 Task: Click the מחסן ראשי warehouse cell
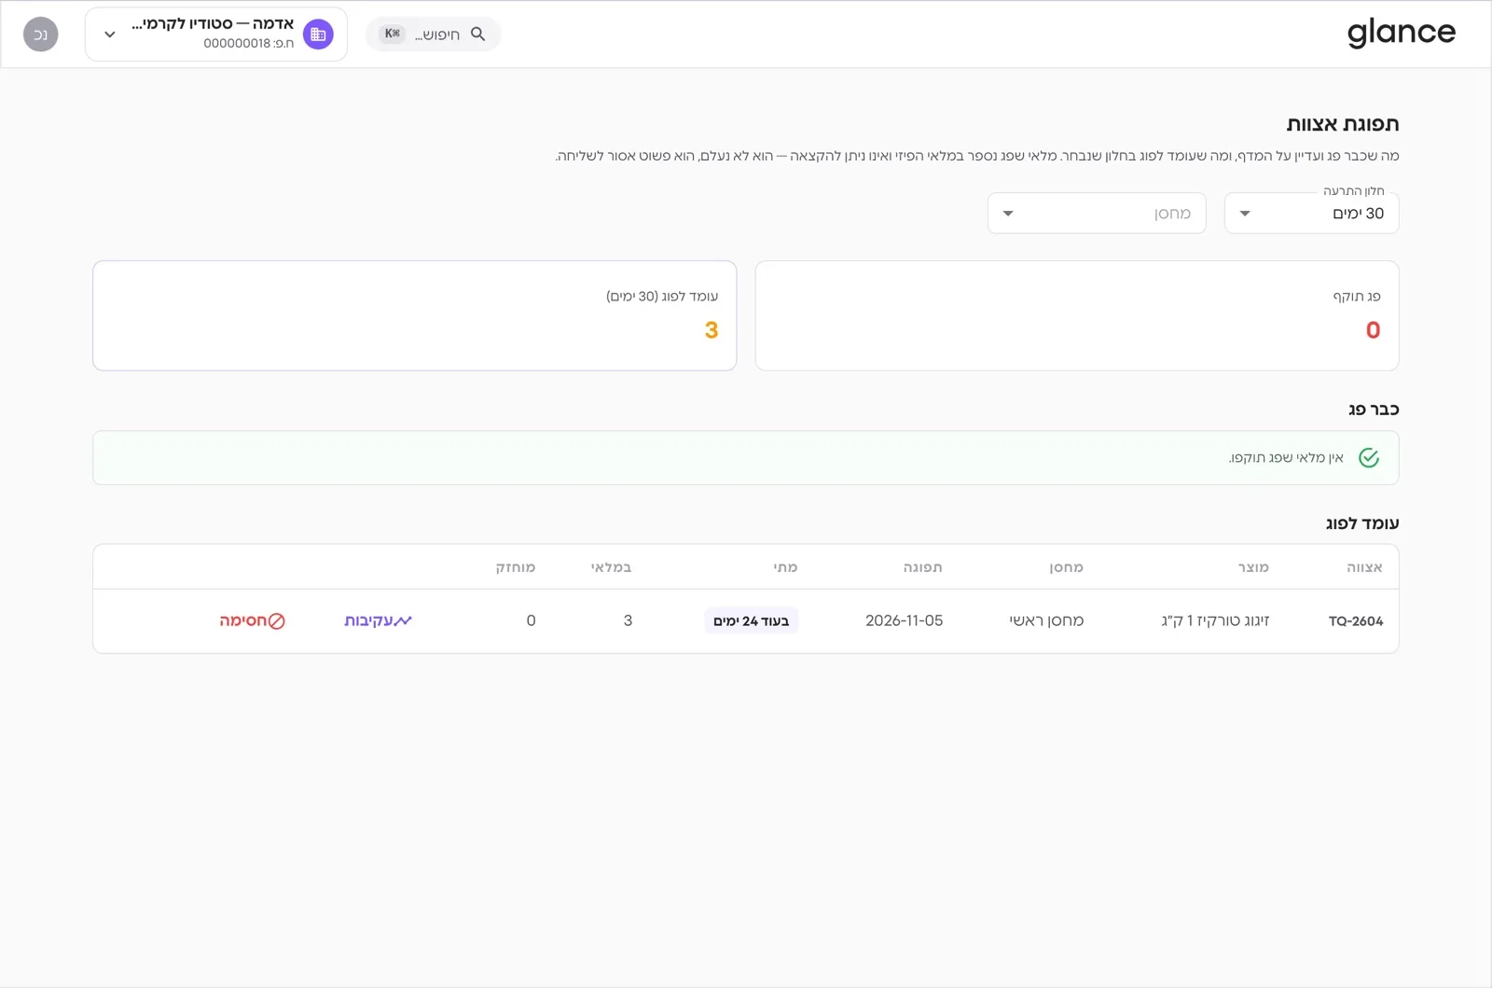[1046, 621]
